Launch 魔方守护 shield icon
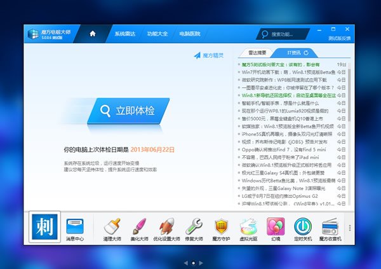The height and width of the screenshot is (269, 381). tap(221, 230)
